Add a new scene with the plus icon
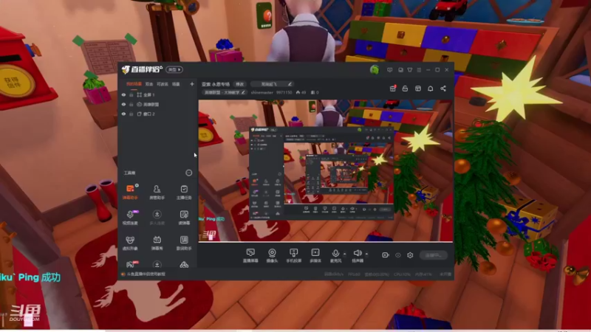591x332 pixels. 192,84
